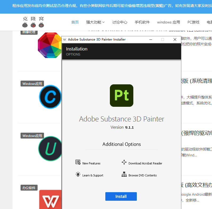Open the 手机软件 menu item

pyautogui.click(x=142, y=22)
